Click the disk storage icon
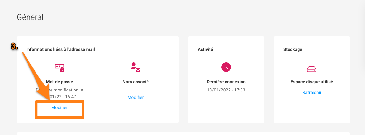This screenshot has width=365, height=135. click(312, 69)
